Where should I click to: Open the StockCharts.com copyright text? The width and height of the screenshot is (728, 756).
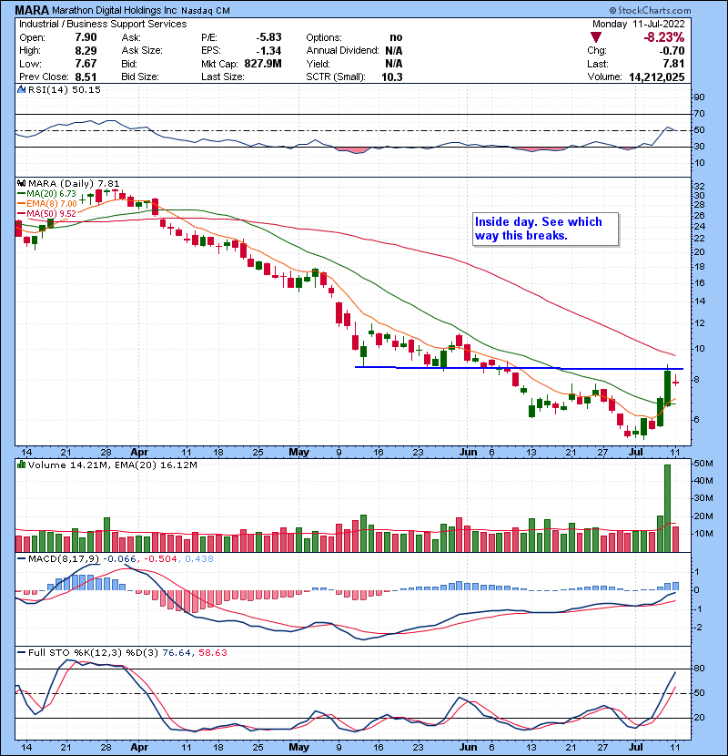click(x=650, y=10)
